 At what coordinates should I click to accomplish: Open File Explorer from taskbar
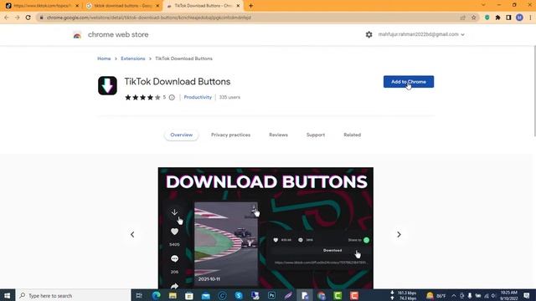tap(173, 295)
